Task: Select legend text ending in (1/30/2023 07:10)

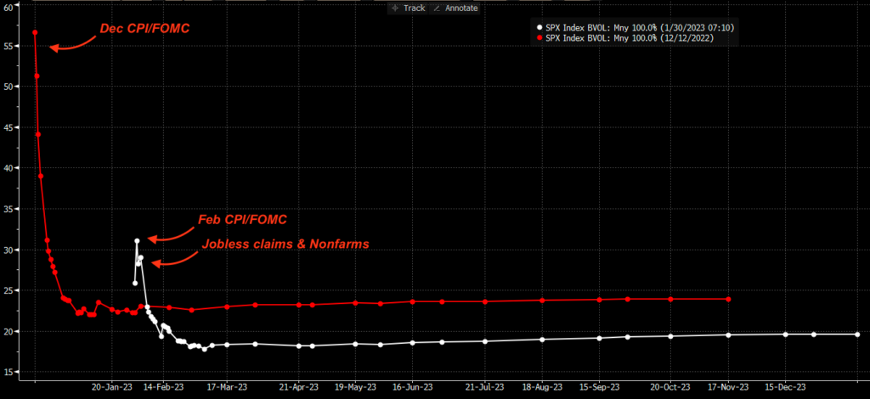Action: coord(641,27)
